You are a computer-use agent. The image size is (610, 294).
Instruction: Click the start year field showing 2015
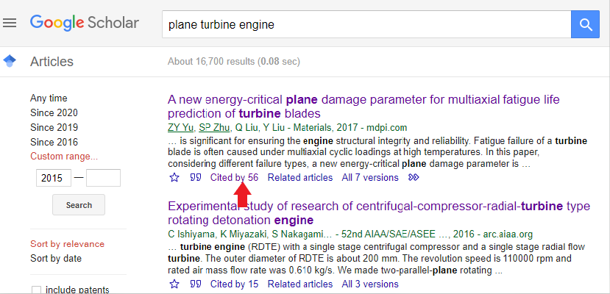click(x=54, y=178)
